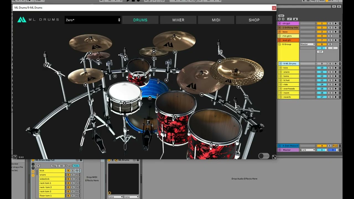
Task: Unfold the 9 ML Drums track
Action: click(281, 64)
